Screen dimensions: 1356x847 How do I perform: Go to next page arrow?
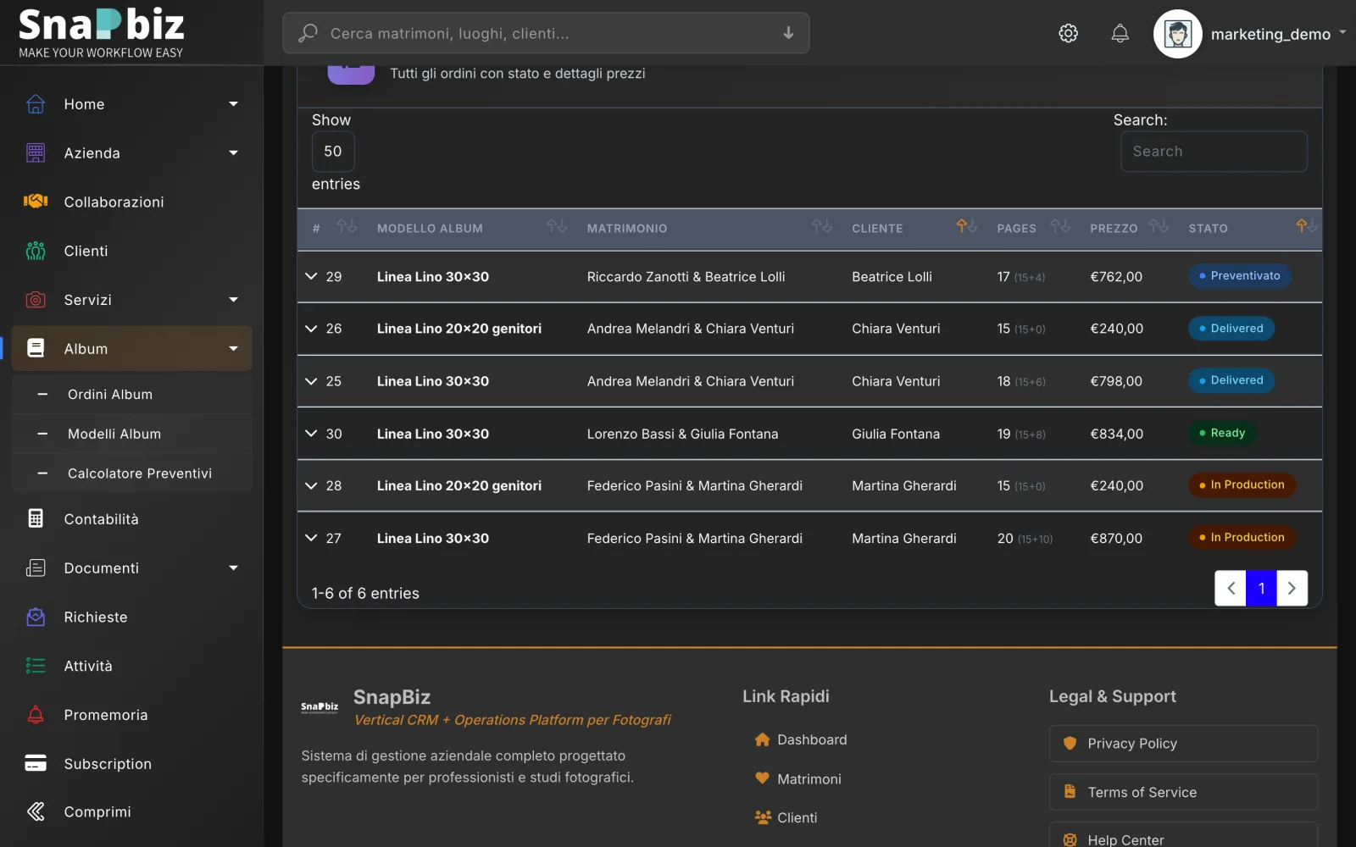1292,588
